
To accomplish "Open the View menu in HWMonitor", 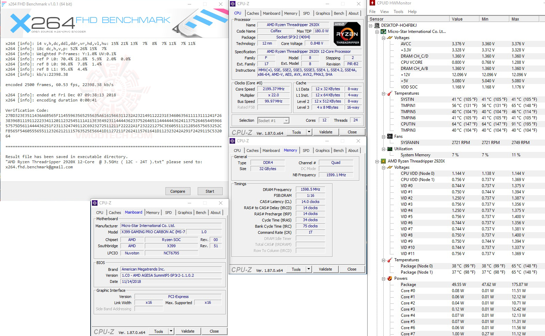I will click(x=384, y=12).
